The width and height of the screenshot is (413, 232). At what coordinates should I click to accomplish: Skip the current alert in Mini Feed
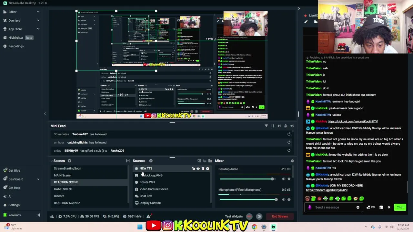[x=279, y=126]
